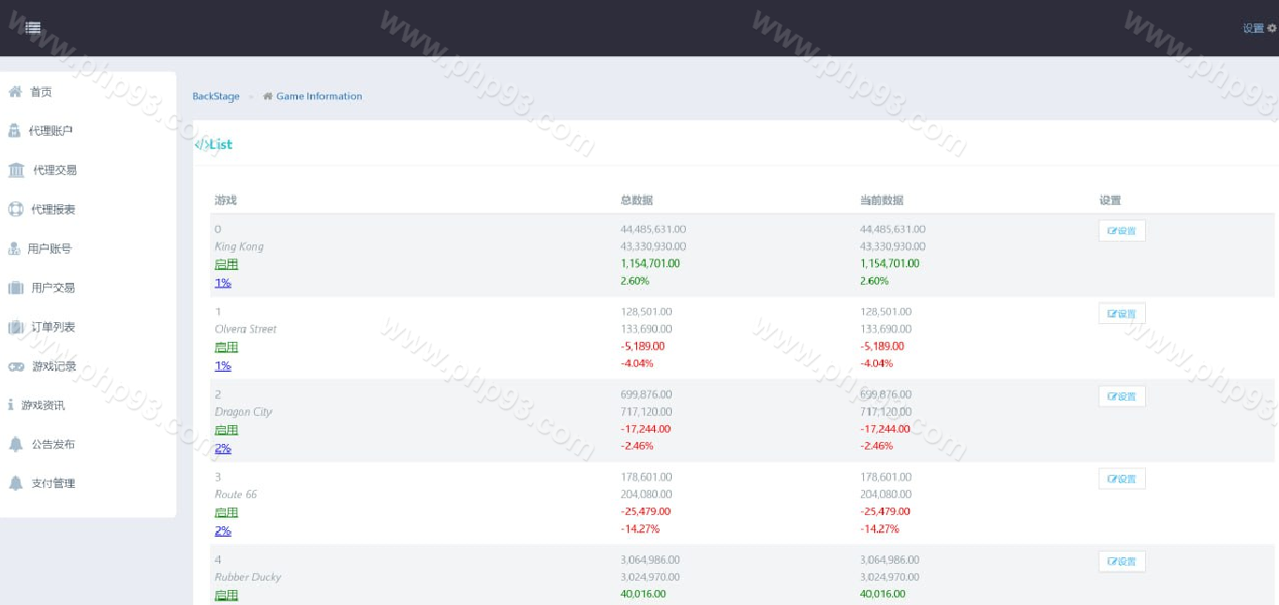Click the settings gear icon at top right

tap(1272, 28)
